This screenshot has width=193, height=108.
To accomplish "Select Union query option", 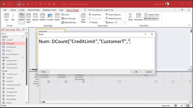I will (x=65, y=15).
